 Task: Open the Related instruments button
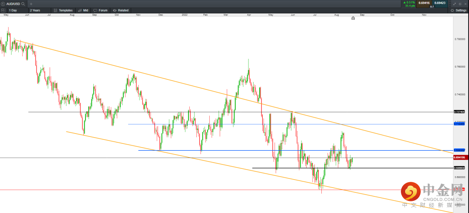click(120, 10)
